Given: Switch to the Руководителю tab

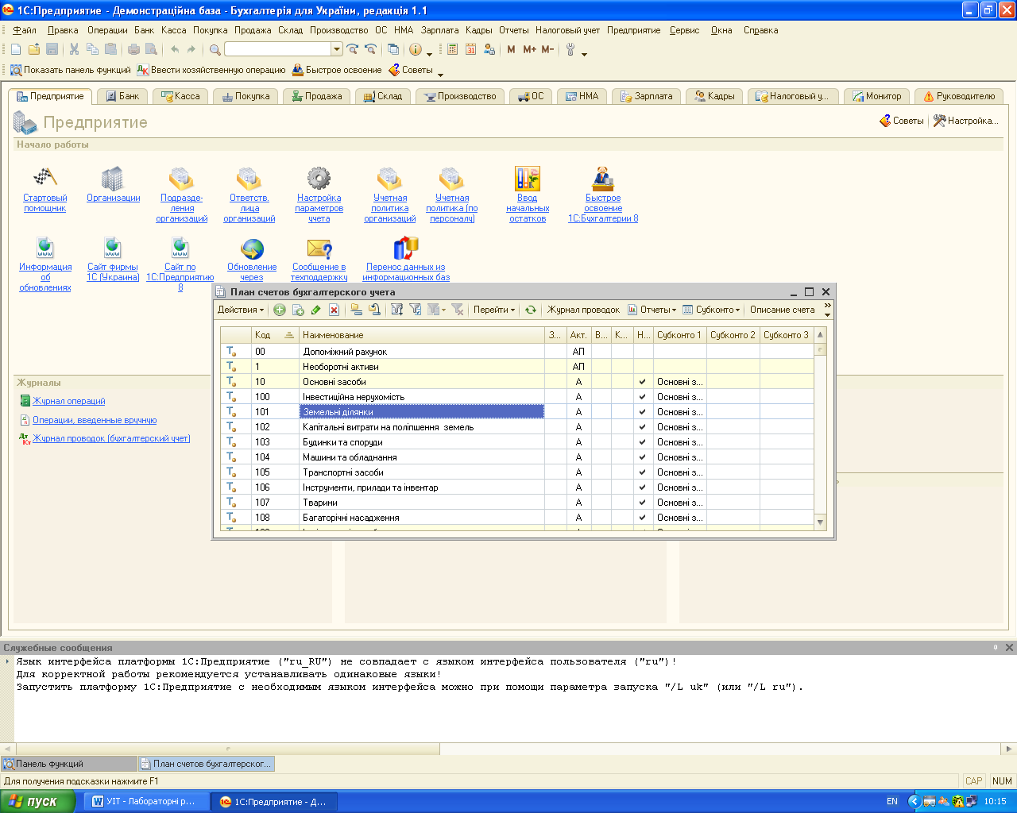Looking at the screenshot, I should [959, 96].
